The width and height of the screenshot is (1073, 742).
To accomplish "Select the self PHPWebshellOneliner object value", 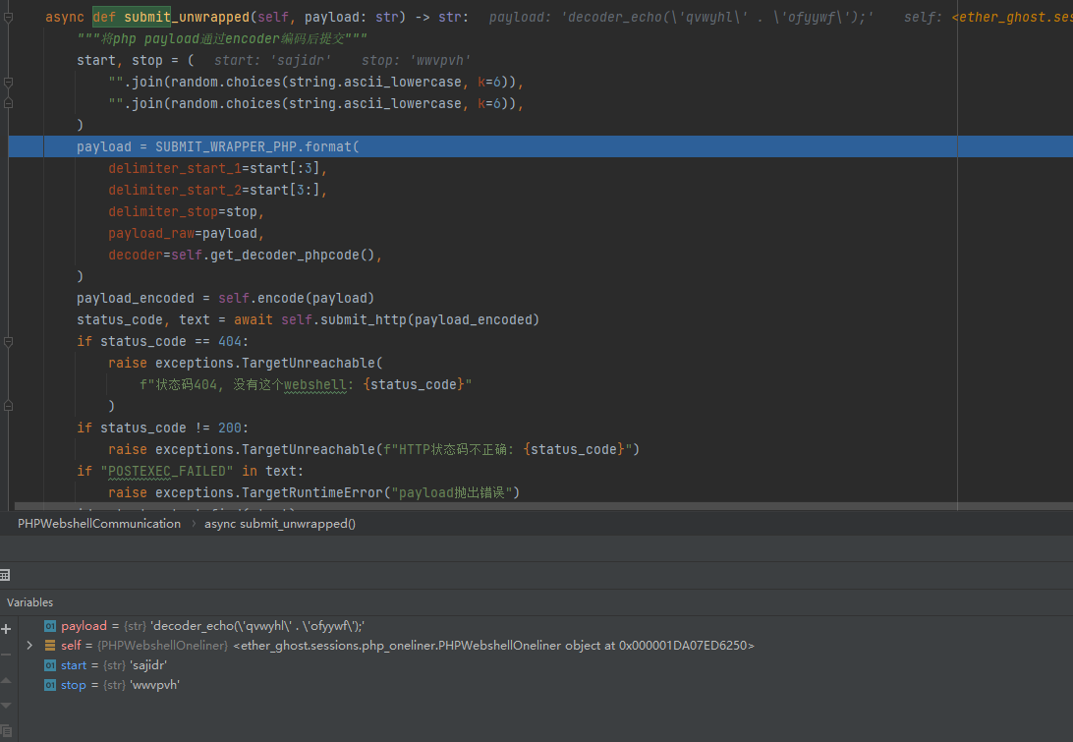I will [x=493, y=646].
